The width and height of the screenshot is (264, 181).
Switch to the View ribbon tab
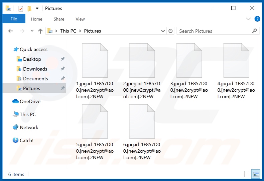pos(80,19)
